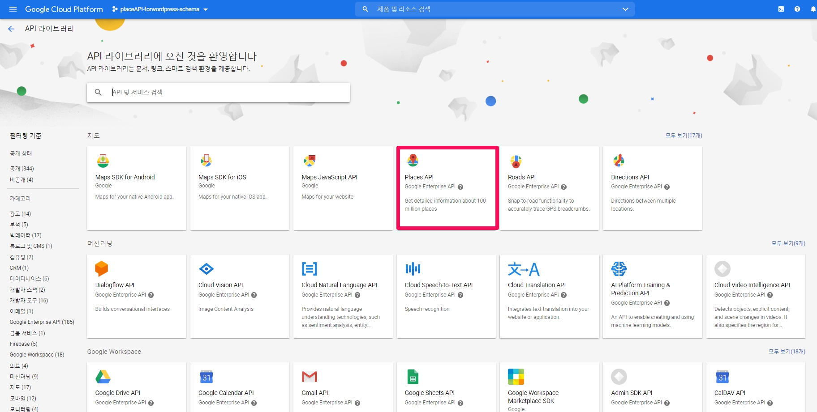Filter by public status 공개 (344)
Image resolution: width=817 pixels, height=412 pixels.
click(22, 169)
